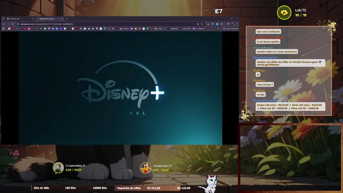Open the tab search dropdown arrow
The height and width of the screenshot is (193, 343).
coord(3,19)
